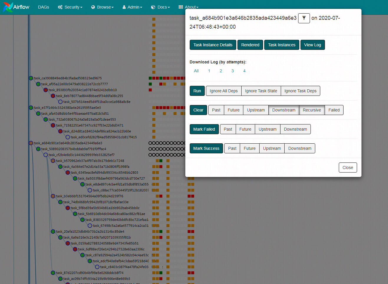
Task: Select tree label task_74db068bfc9942bf810718cf8afae33e
Action: [x=96, y=202]
